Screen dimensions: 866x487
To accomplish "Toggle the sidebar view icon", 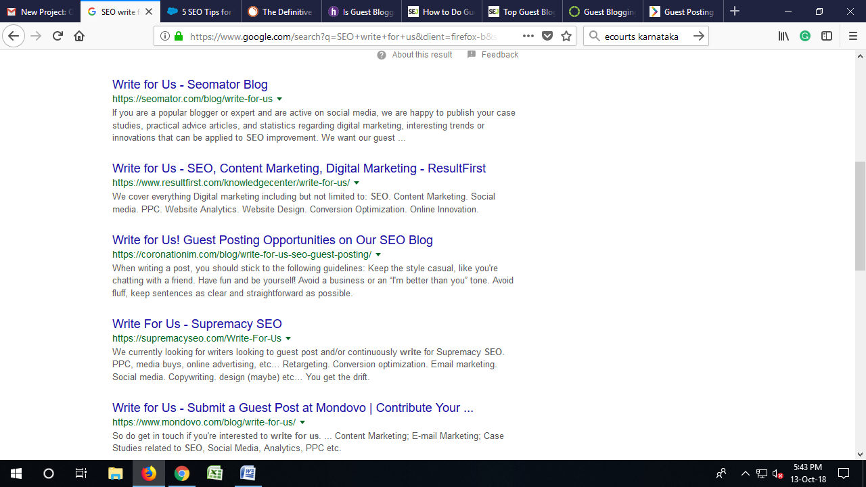I will (827, 37).
